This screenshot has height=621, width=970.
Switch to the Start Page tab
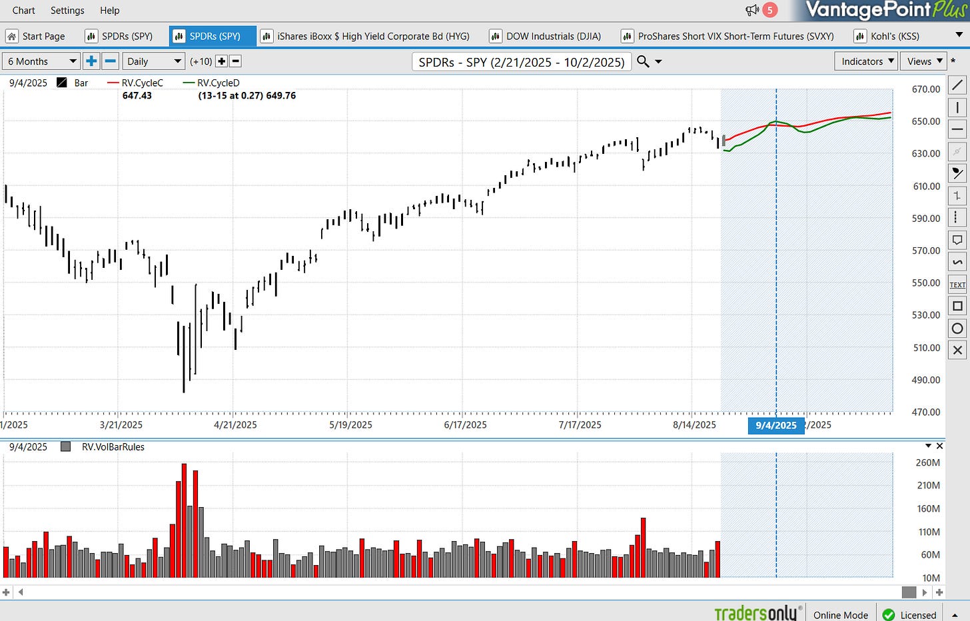[37, 36]
